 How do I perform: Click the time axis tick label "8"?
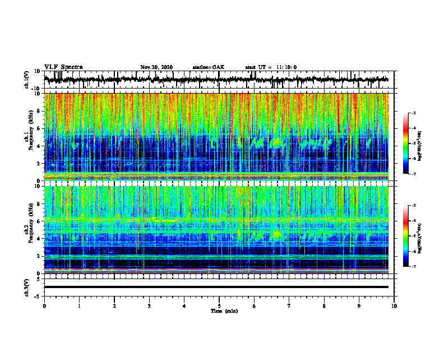324,306
